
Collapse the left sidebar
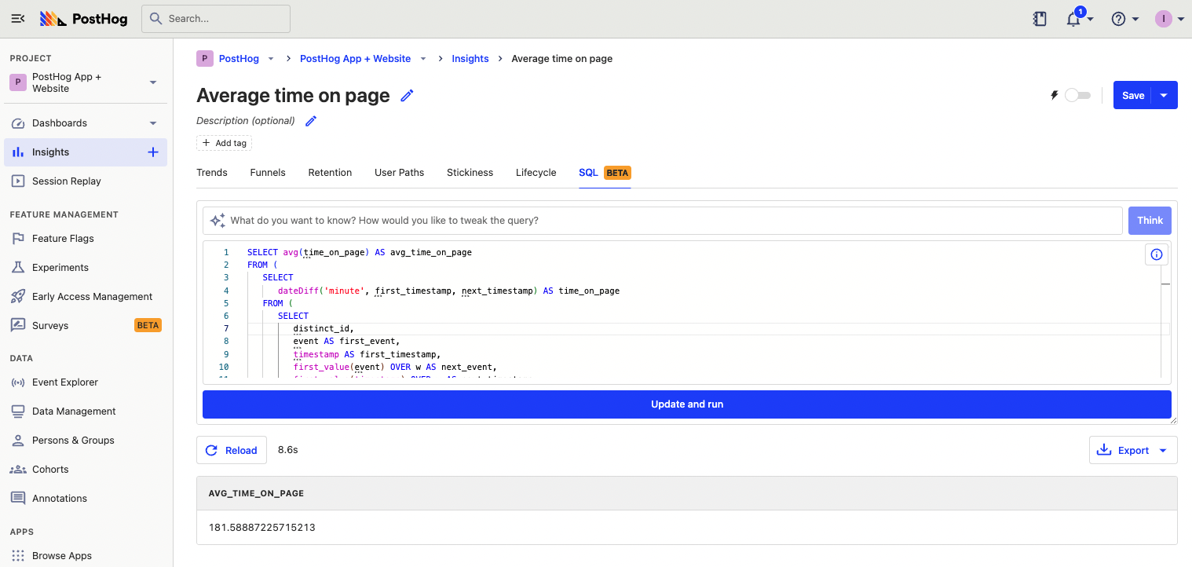(x=17, y=18)
